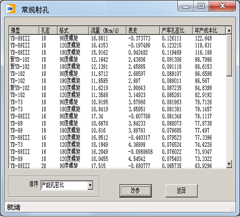Click the 年产成本比 column header
This screenshot has height=217, width=240.
pos(209,30)
